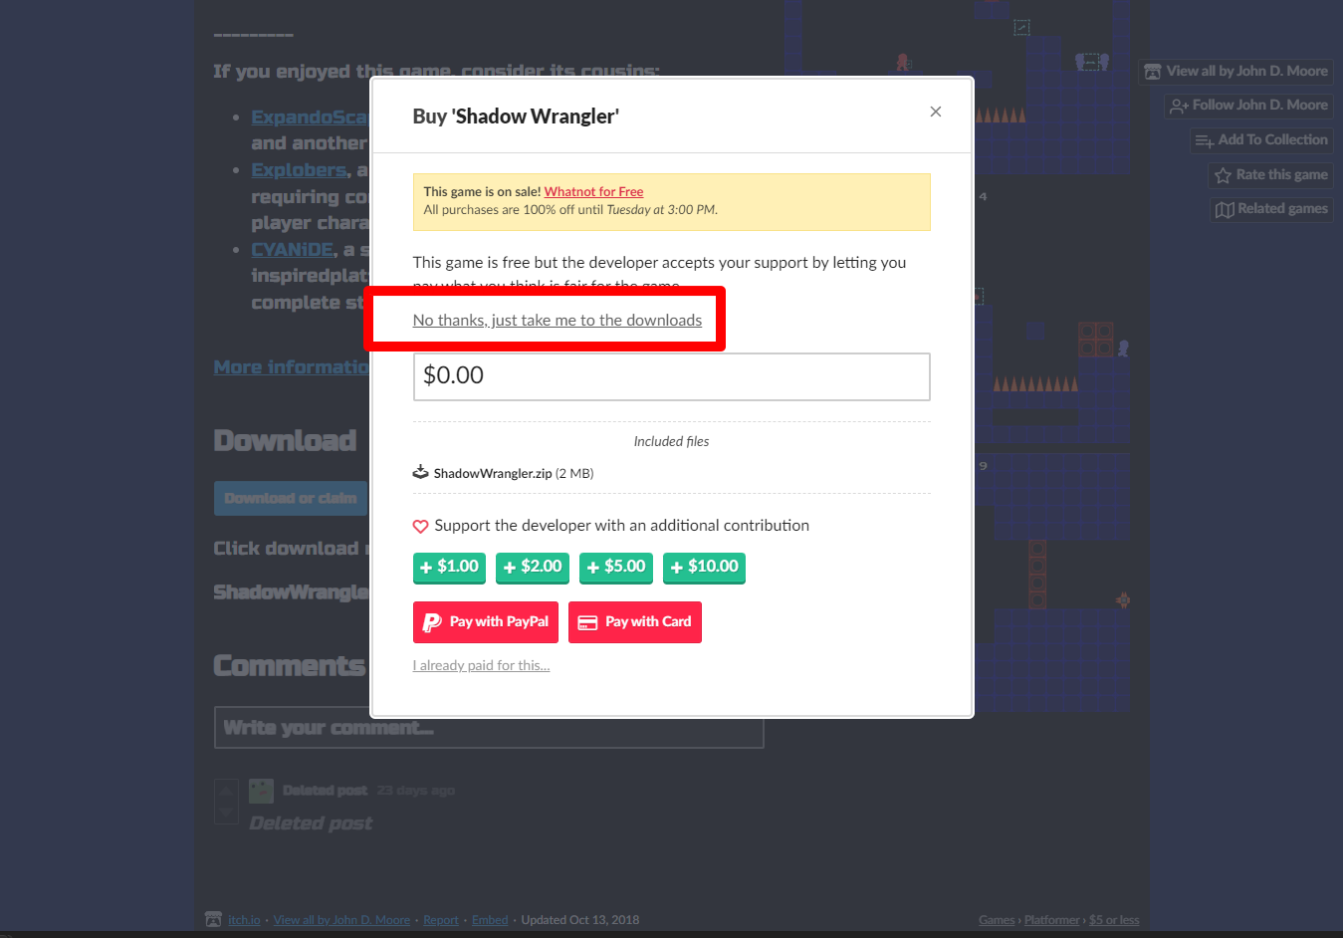Click the itch.io storefront icon in the footer

[213, 919]
